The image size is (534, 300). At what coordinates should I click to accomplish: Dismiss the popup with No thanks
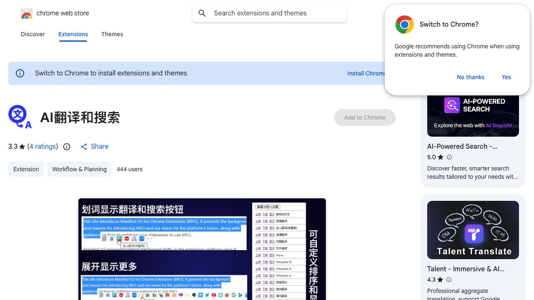pos(471,77)
